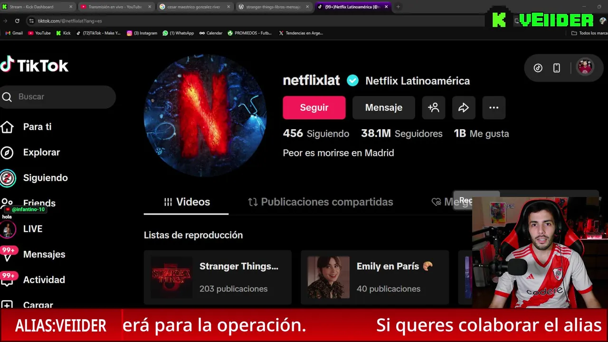Click the LIVE sidebar icon

7,229
